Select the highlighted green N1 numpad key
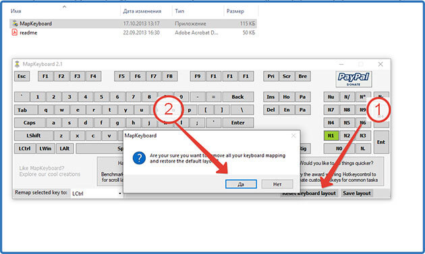The image size is (425, 254). coord(331,135)
